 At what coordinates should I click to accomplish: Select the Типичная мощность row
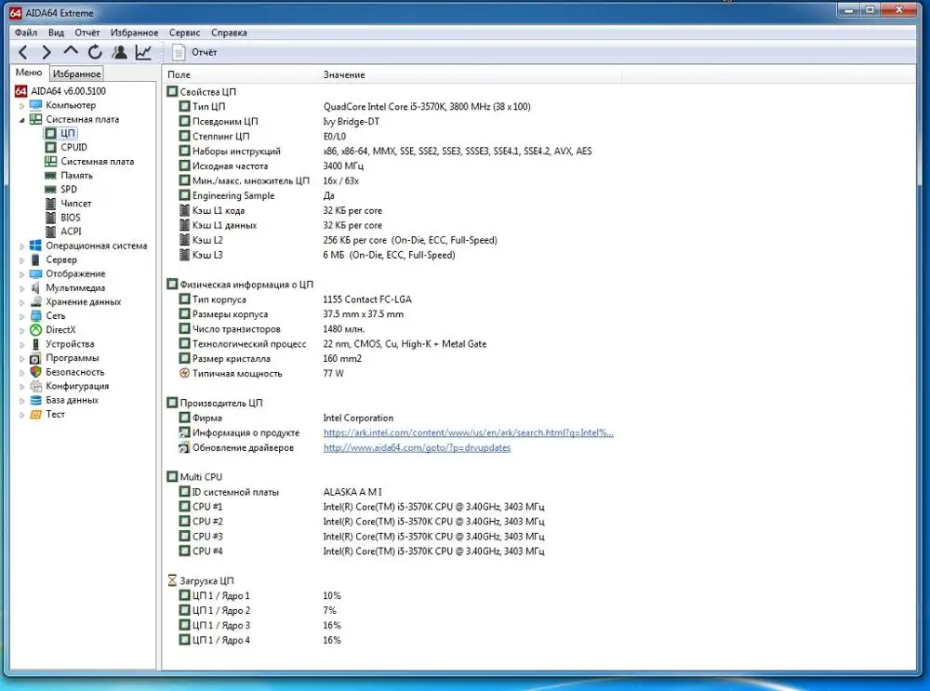click(261, 373)
